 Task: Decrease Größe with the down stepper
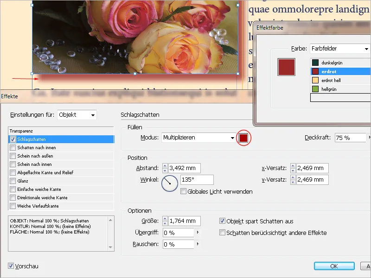pos(165,223)
